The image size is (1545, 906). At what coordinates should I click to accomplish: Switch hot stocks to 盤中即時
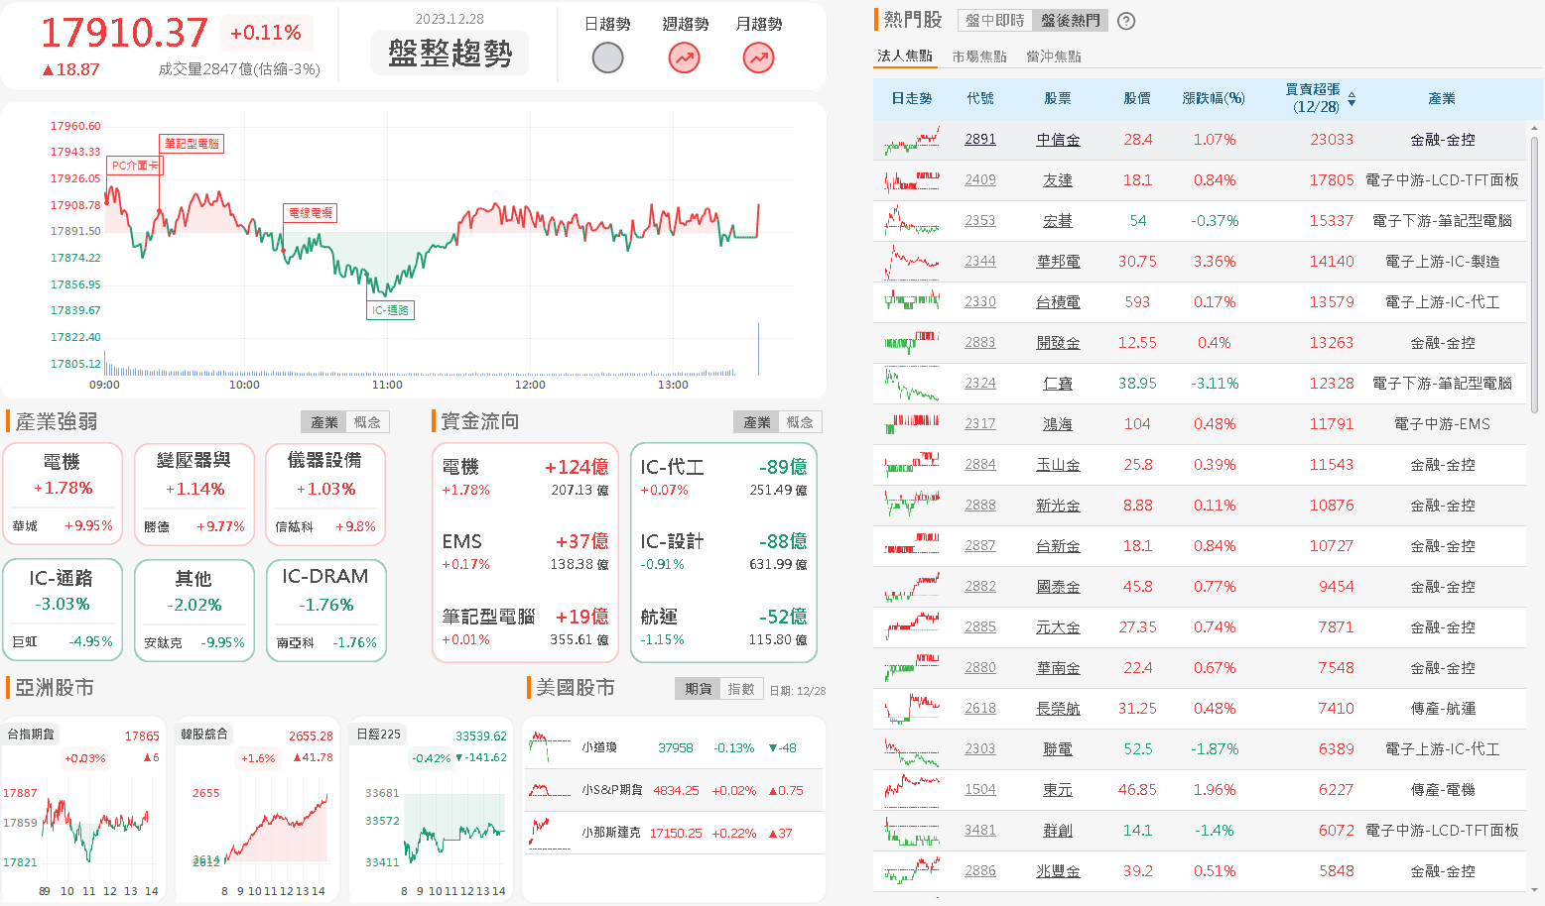[994, 20]
